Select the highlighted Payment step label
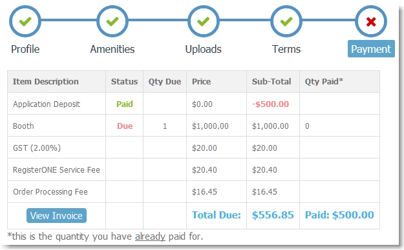 (x=371, y=48)
